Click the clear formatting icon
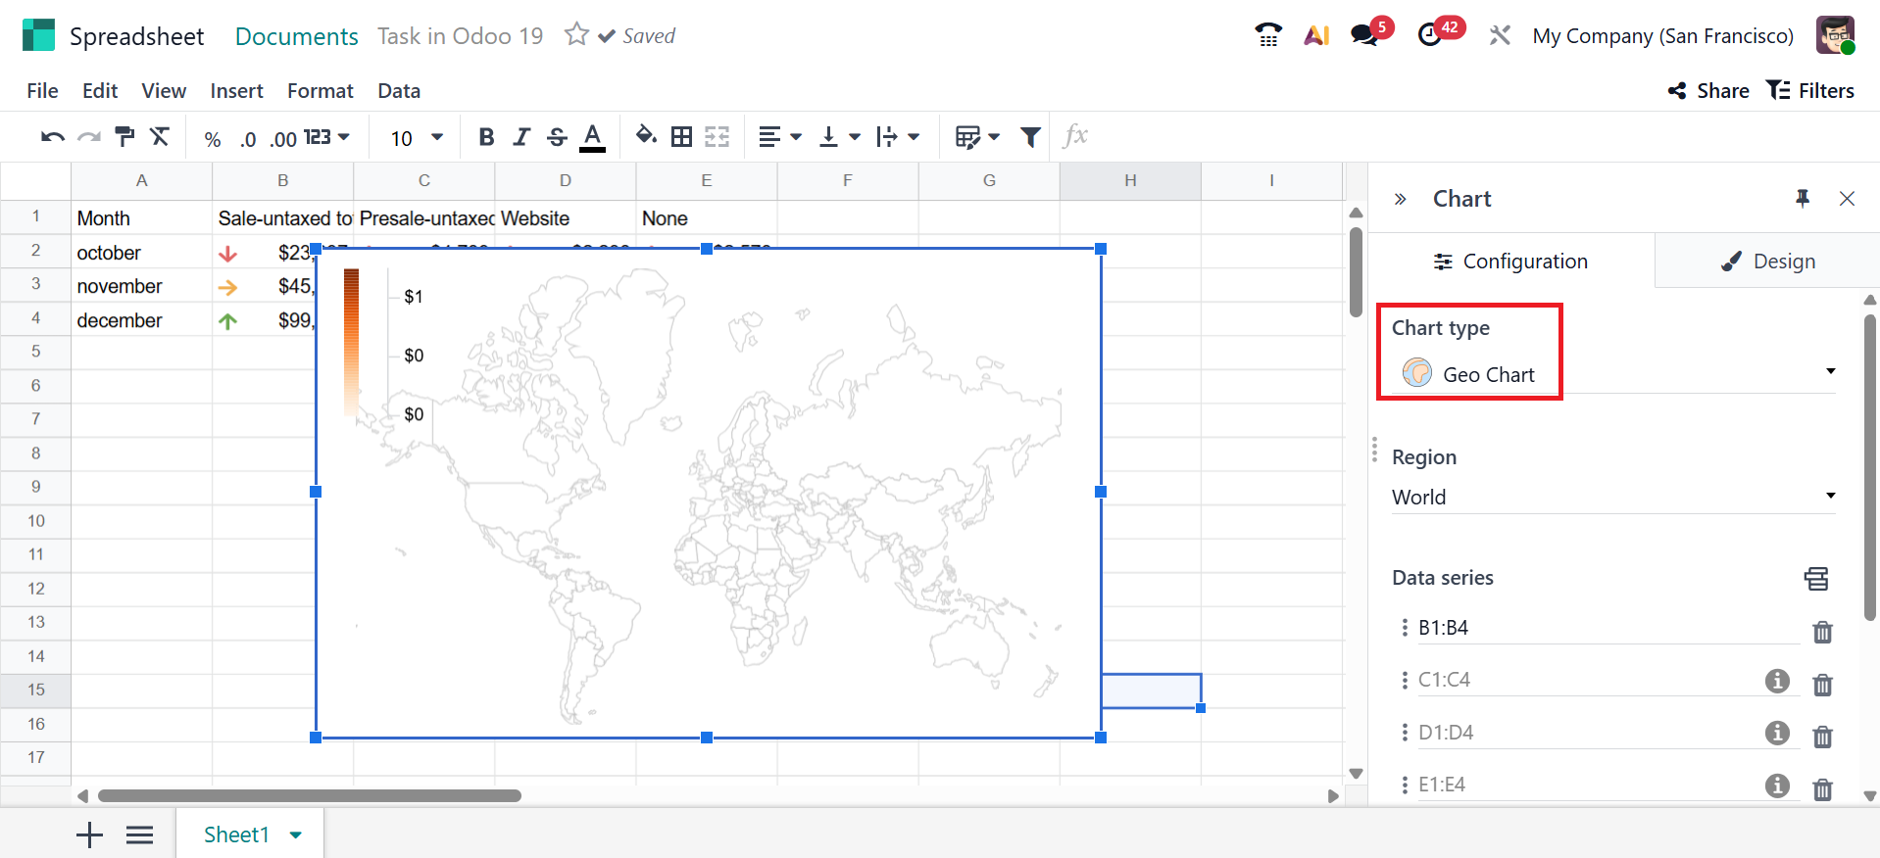The image size is (1880, 858). click(x=160, y=137)
